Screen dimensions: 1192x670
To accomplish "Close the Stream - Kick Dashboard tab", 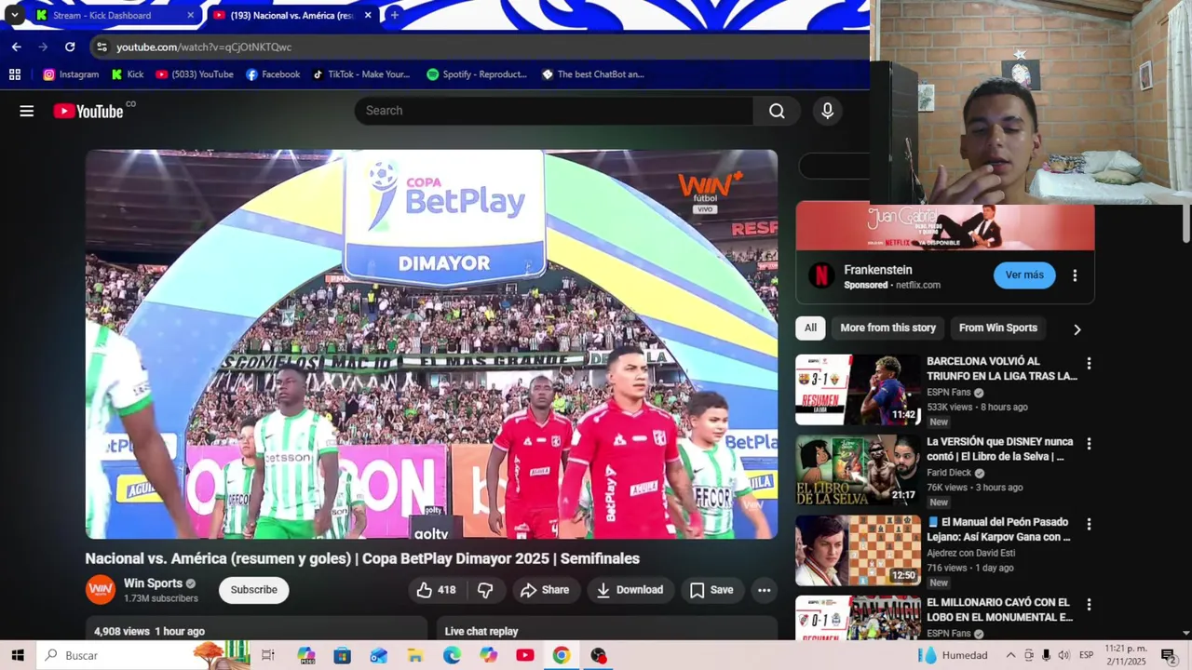I will pyautogui.click(x=190, y=15).
